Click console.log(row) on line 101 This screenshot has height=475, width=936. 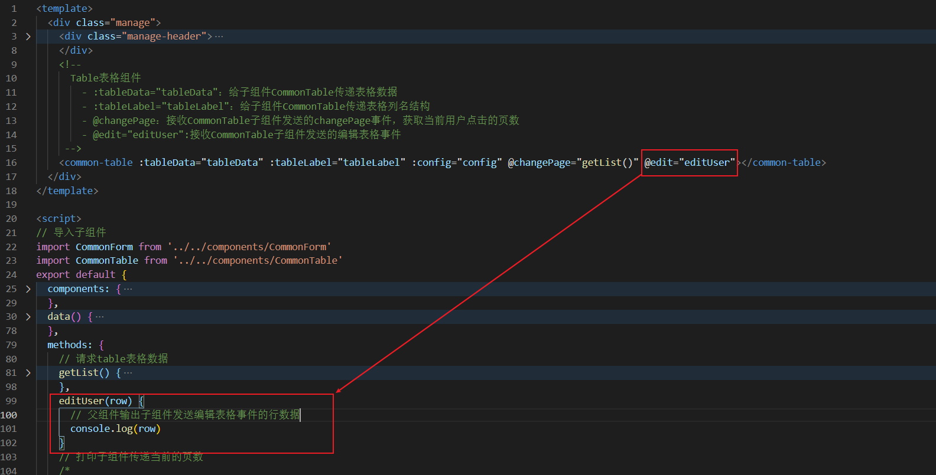(115, 429)
